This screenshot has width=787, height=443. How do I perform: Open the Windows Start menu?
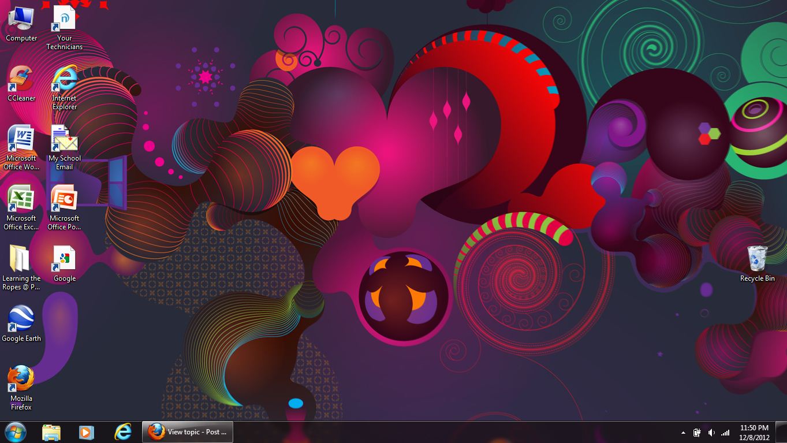[x=15, y=432]
